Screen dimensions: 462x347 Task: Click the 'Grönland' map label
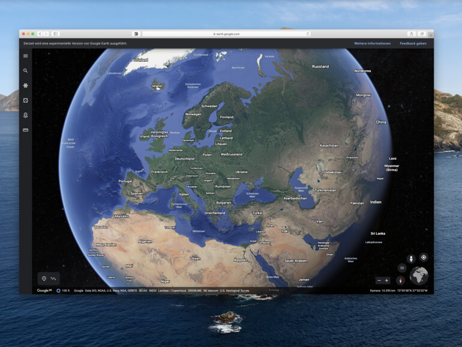tap(141, 60)
